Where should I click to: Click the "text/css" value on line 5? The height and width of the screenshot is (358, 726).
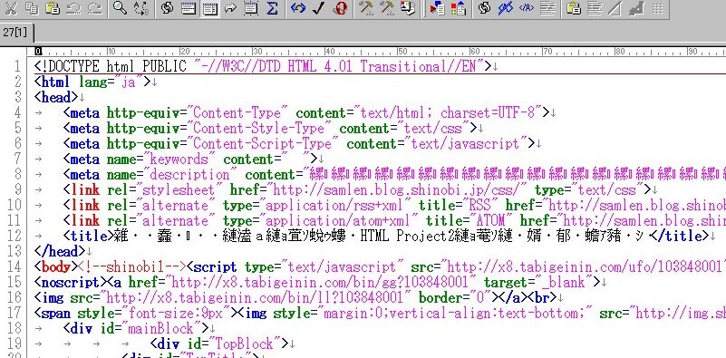434,129
